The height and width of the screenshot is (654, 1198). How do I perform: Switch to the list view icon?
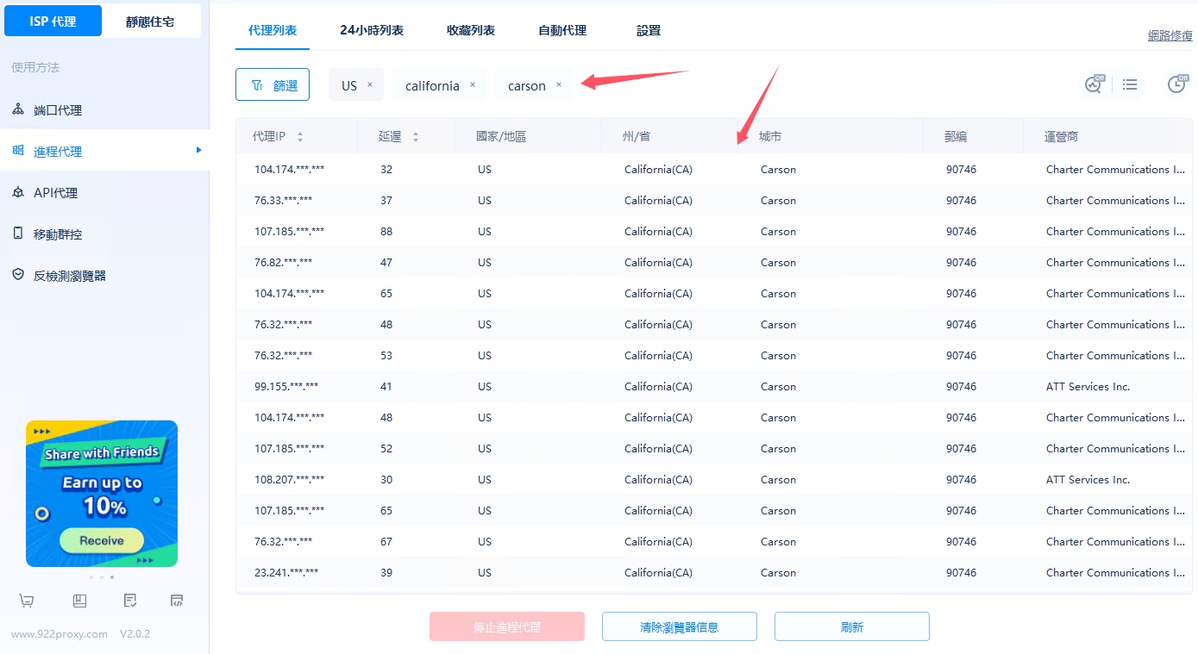(x=1130, y=84)
